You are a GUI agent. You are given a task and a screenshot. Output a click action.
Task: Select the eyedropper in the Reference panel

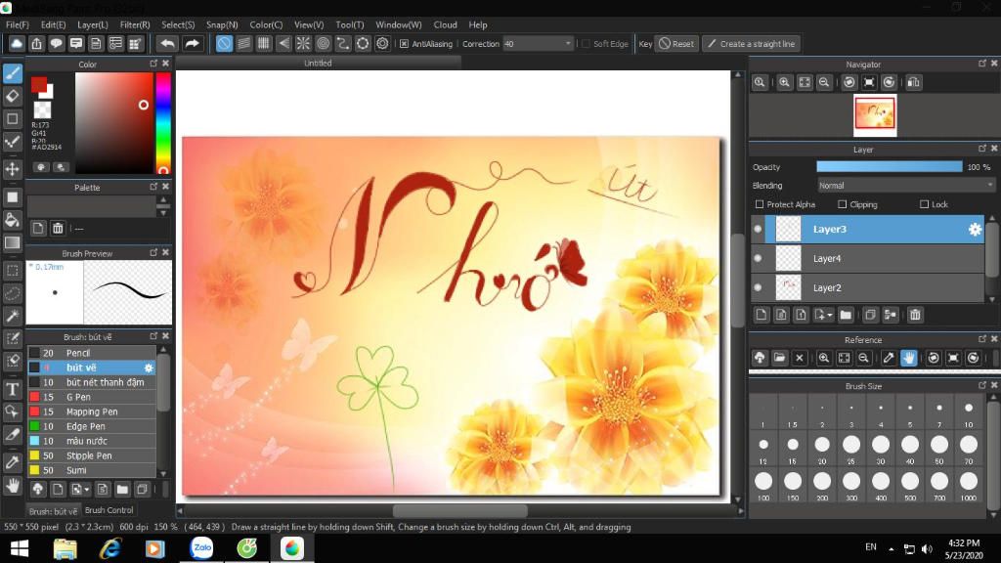889,358
